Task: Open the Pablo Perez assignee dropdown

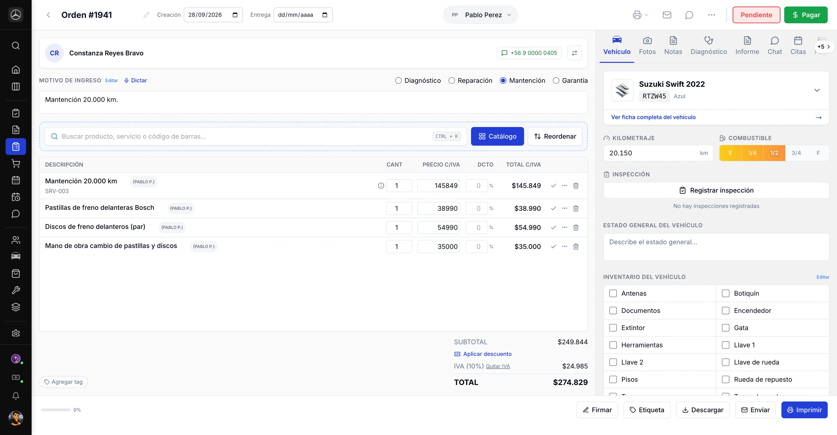Action: [x=480, y=15]
